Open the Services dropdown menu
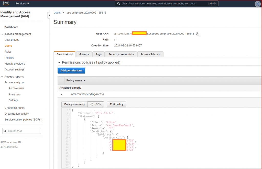The height and width of the screenshot is (169, 262). pyautogui.click(x=22, y=3)
